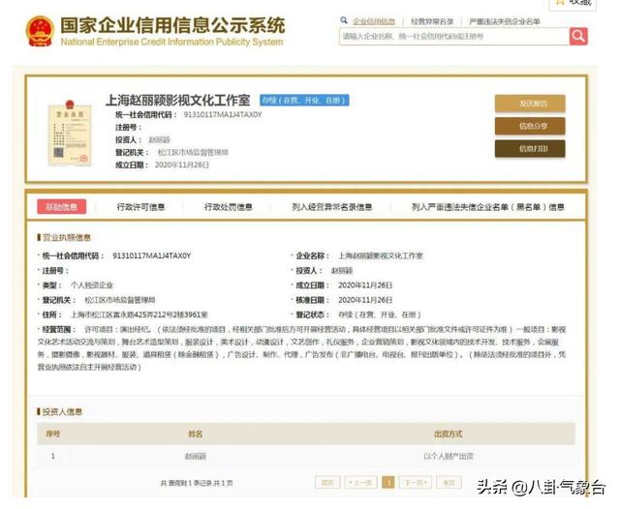Click the 下一页 pagination button
620x509 pixels.
416,483
